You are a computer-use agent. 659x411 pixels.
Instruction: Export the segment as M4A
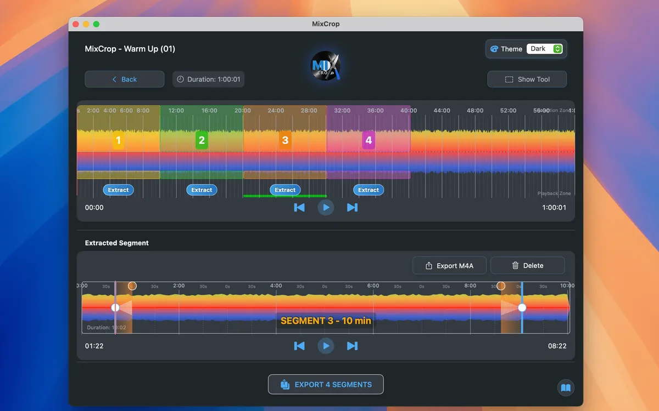[x=449, y=265]
